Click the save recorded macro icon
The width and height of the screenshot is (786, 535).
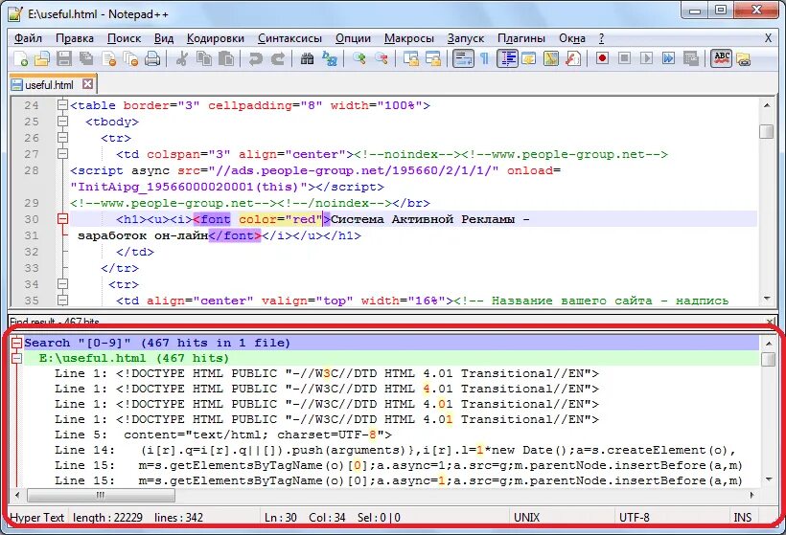(x=691, y=59)
